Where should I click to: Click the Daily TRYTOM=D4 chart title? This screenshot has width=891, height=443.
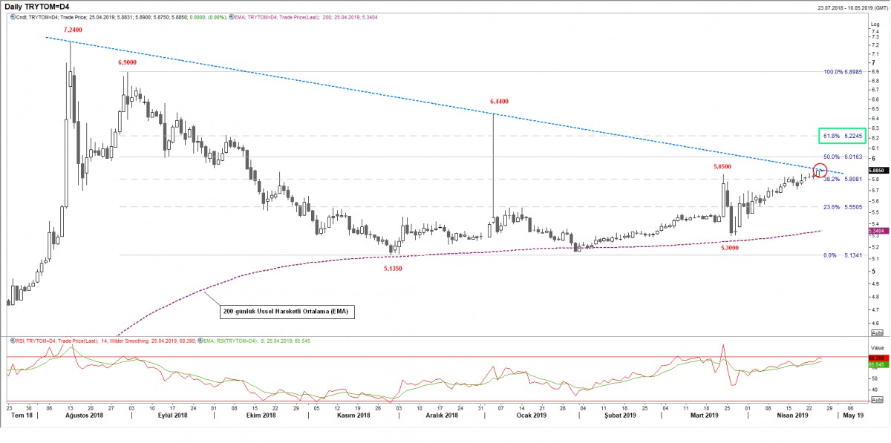click(x=45, y=6)
